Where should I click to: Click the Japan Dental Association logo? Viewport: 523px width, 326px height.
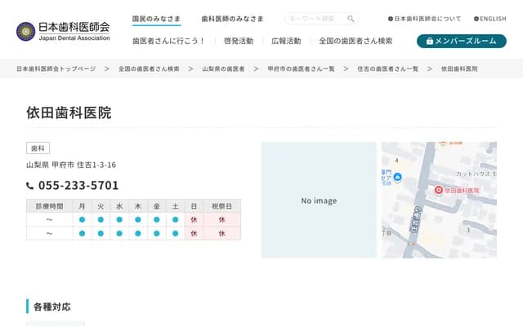[x=63, y=31]
